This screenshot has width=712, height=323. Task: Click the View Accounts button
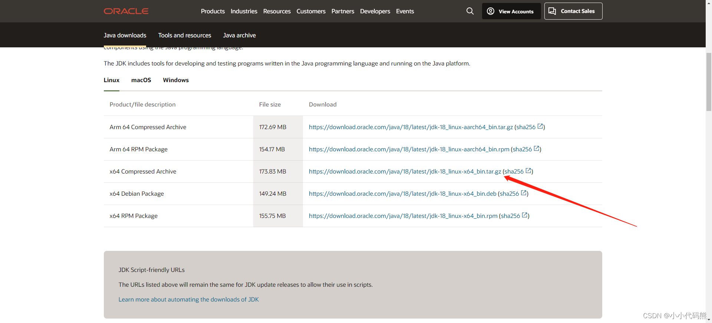[x=511, y=11]
